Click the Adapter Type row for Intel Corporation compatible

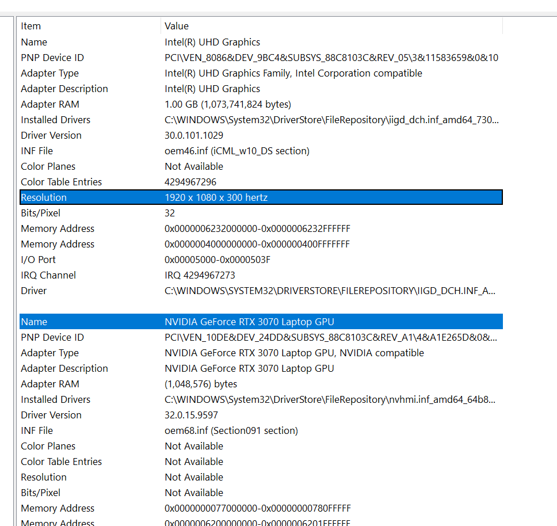pos(261,73)
